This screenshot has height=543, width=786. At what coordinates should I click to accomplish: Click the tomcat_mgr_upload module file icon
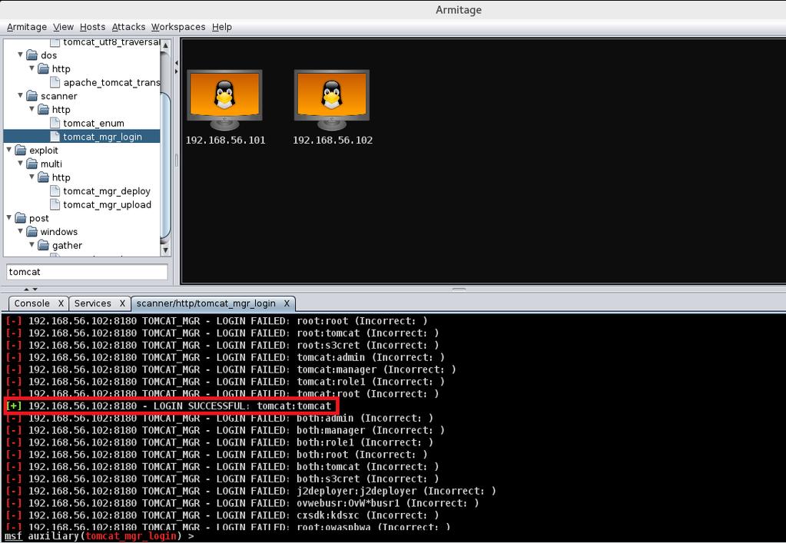[x=55, y=204]
